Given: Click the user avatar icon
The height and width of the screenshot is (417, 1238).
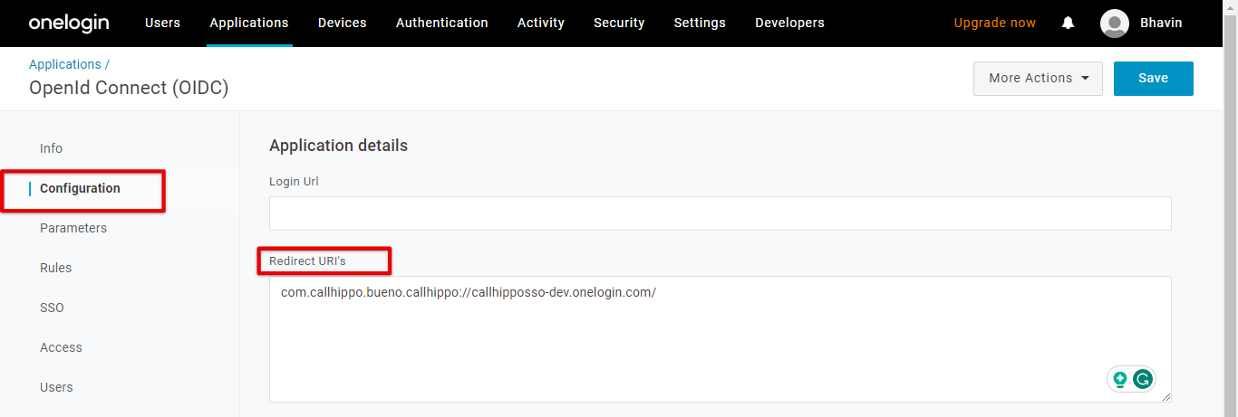Looking at the screenshot, I should coord(1114,24).
